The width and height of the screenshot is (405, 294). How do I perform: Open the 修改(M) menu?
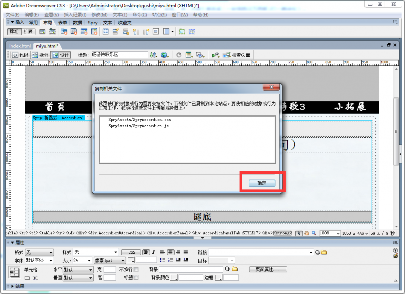(x=99, y=15)
